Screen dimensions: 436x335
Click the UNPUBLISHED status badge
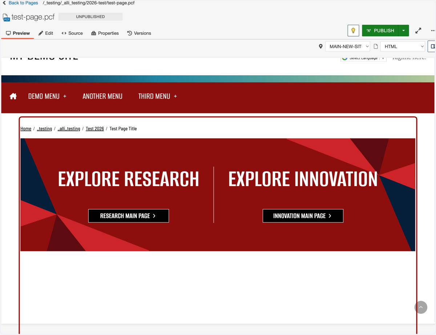click(90, 17)
